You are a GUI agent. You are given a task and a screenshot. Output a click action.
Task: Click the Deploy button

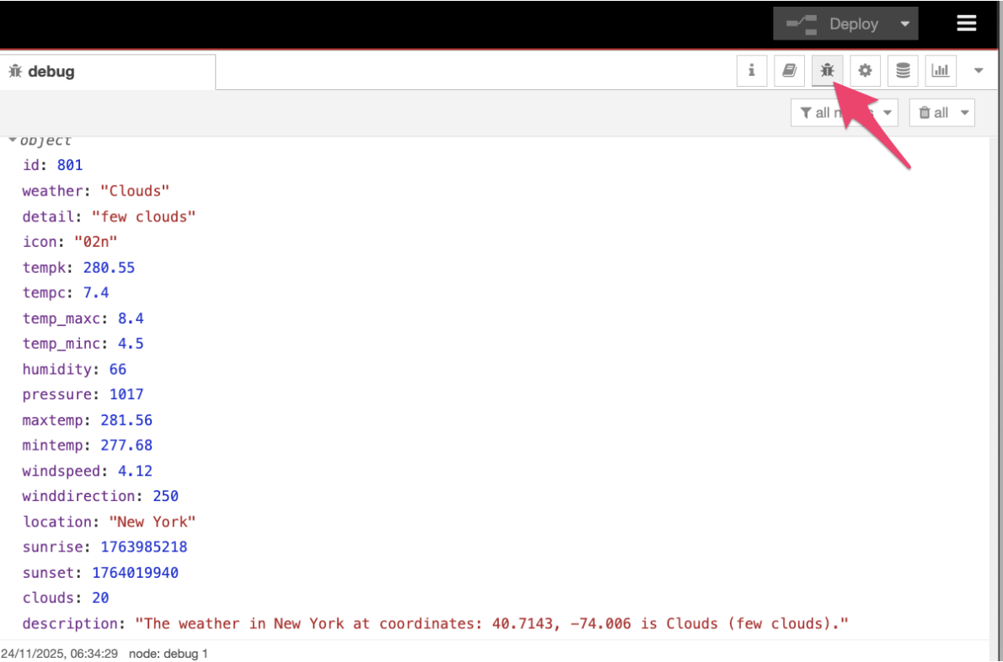click(832, 24)
